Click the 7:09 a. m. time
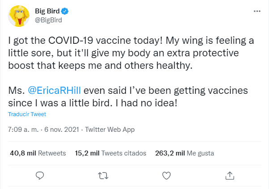The width and height of the screenshot is (269, 189). tap(23, 130)
